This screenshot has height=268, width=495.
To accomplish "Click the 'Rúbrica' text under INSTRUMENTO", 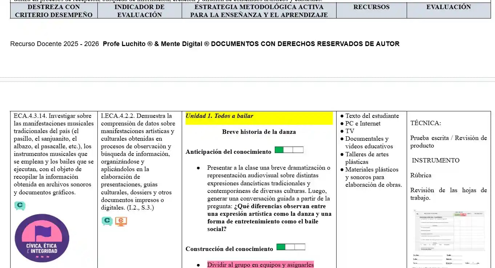I will click(421, 176).
